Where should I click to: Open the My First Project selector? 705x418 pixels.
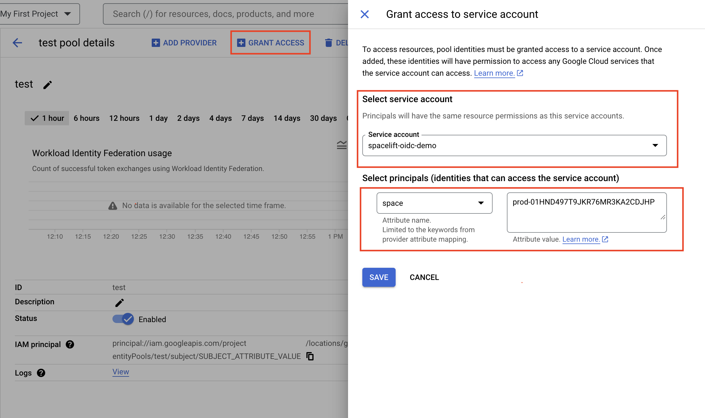(39, 14)
